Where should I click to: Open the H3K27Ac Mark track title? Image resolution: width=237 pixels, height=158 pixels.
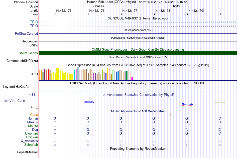point(138,83)
